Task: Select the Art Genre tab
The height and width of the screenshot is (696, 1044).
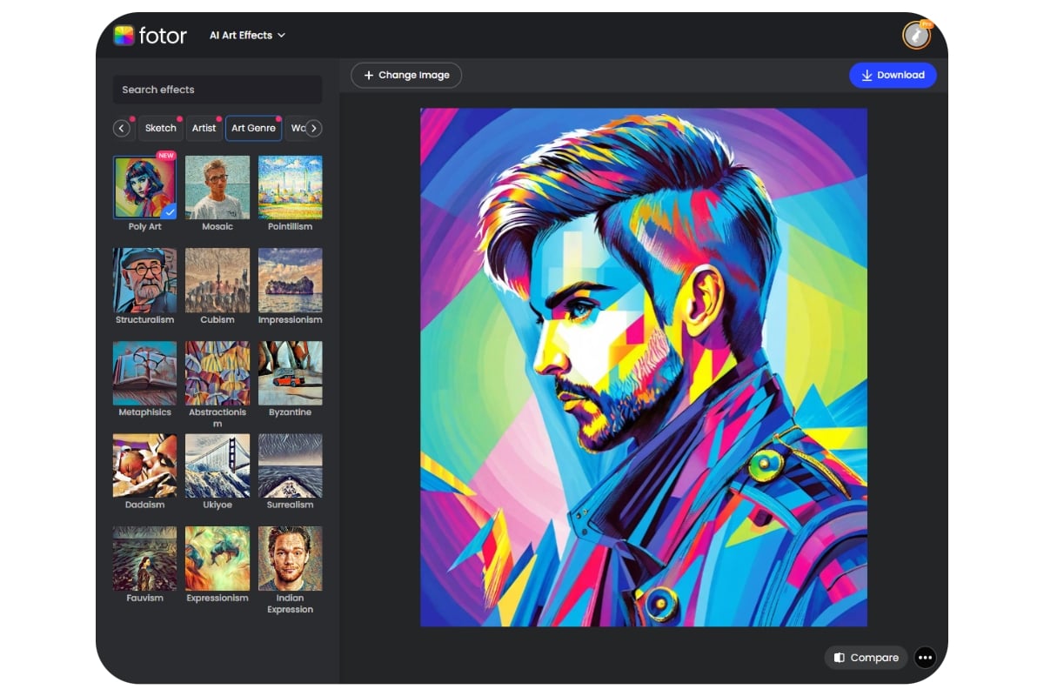Action: coord(253,128)
